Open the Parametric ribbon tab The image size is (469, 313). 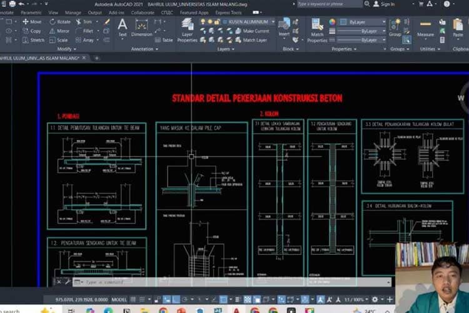31,13
